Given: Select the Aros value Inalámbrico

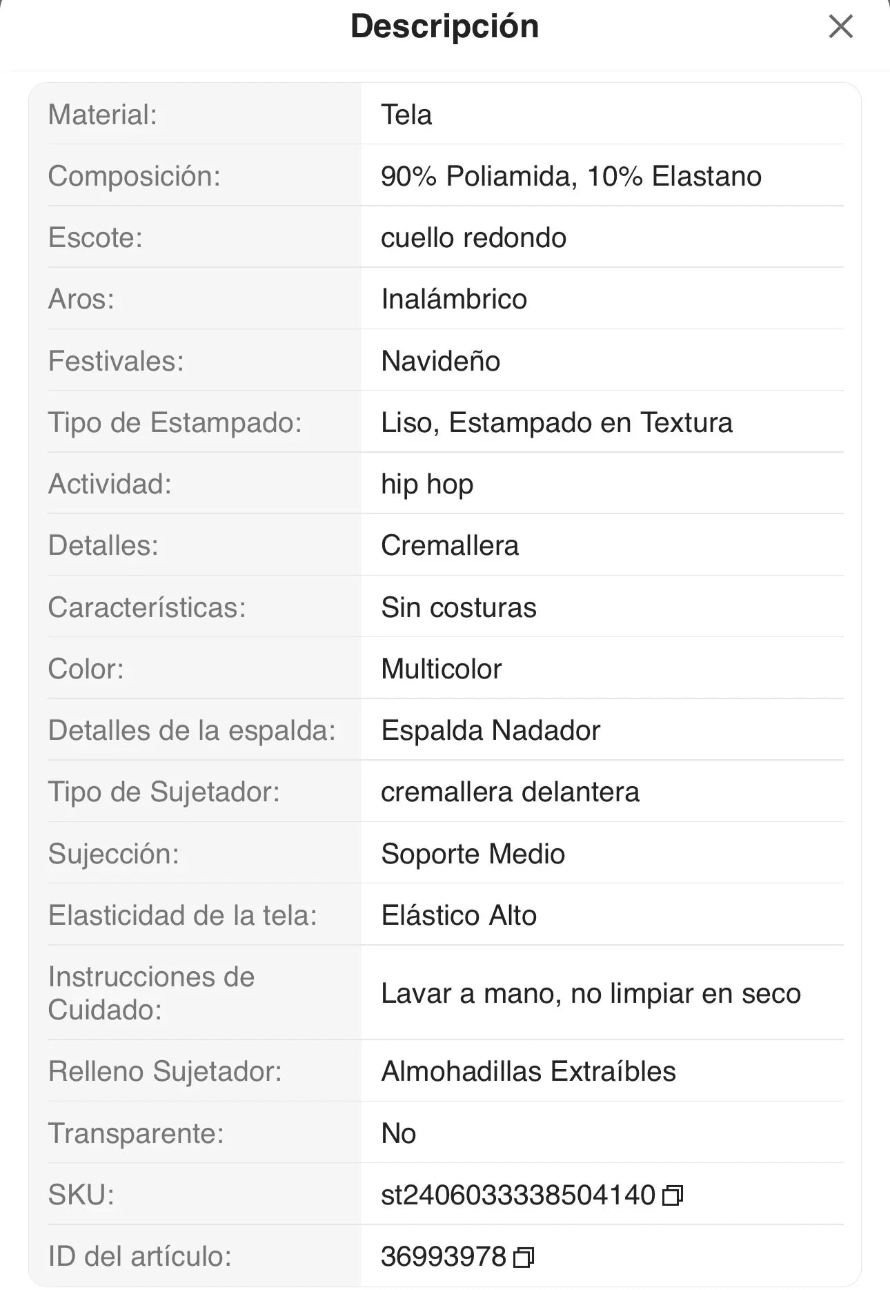Looking at the screenshot, I should [454, 299].
